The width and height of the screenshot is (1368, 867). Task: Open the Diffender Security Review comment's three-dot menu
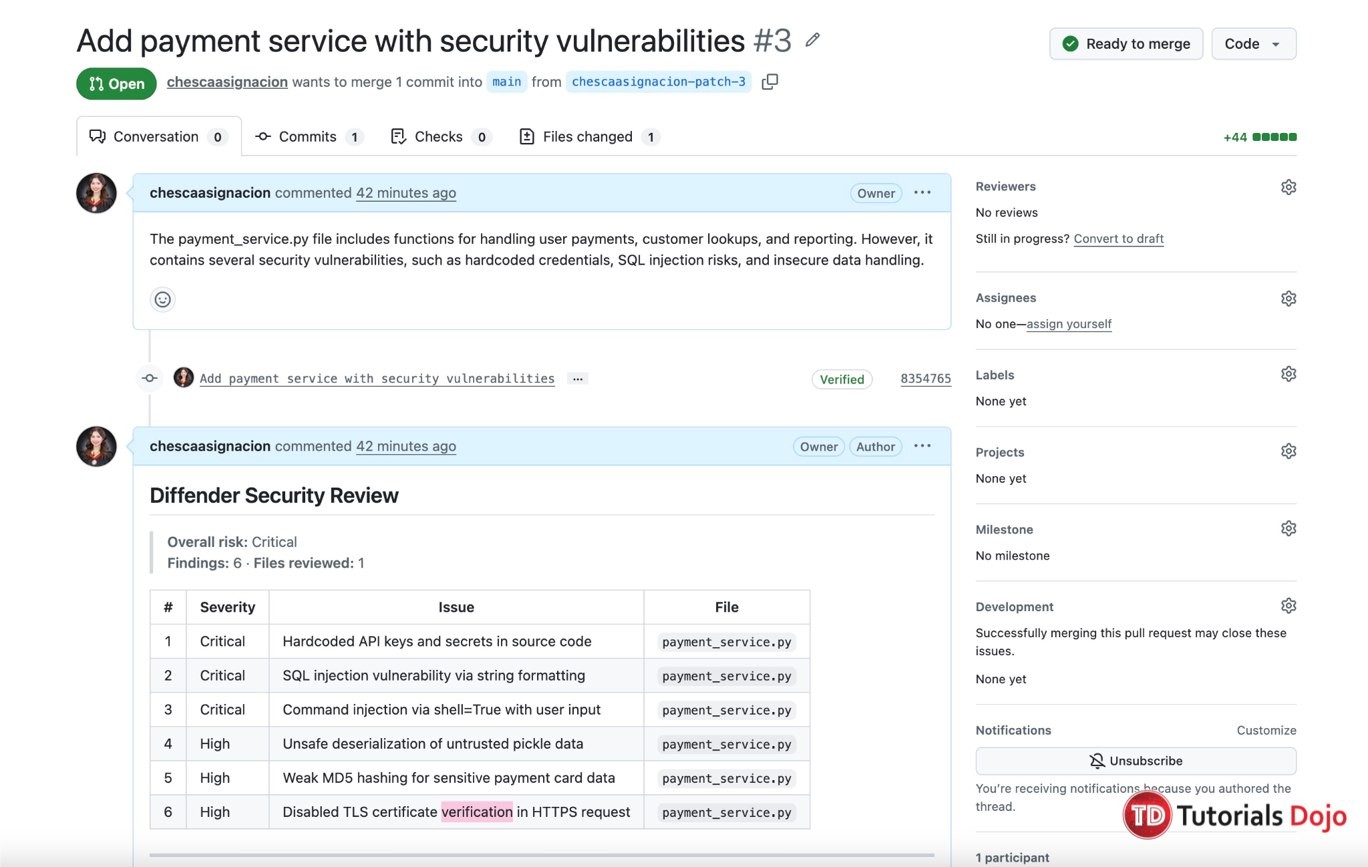pyautogui.click(x=922, y=446)
